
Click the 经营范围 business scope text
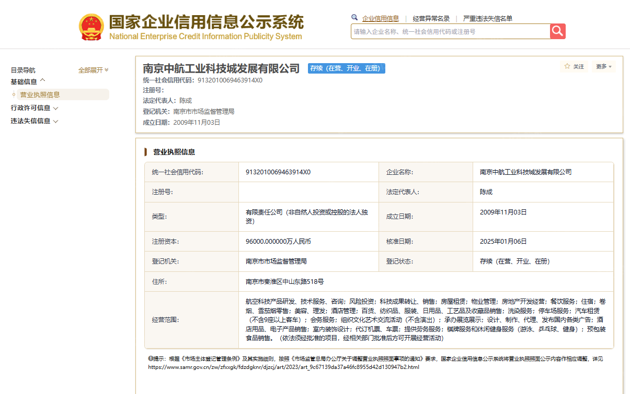[426, 320]
